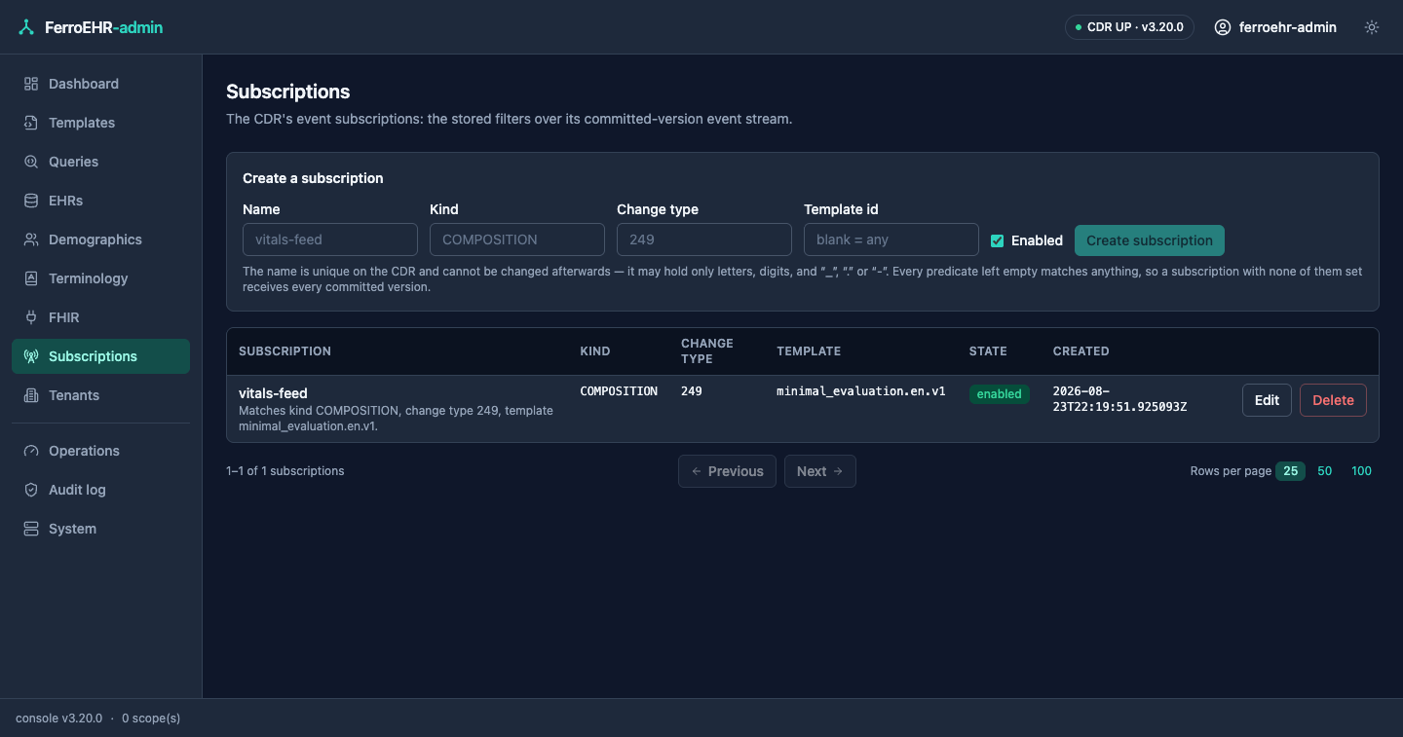Image resolution: width=1403 pixels, height=737 pixels.
Task: Click the green CDR status dot
Action: (x=1079, y=27)
